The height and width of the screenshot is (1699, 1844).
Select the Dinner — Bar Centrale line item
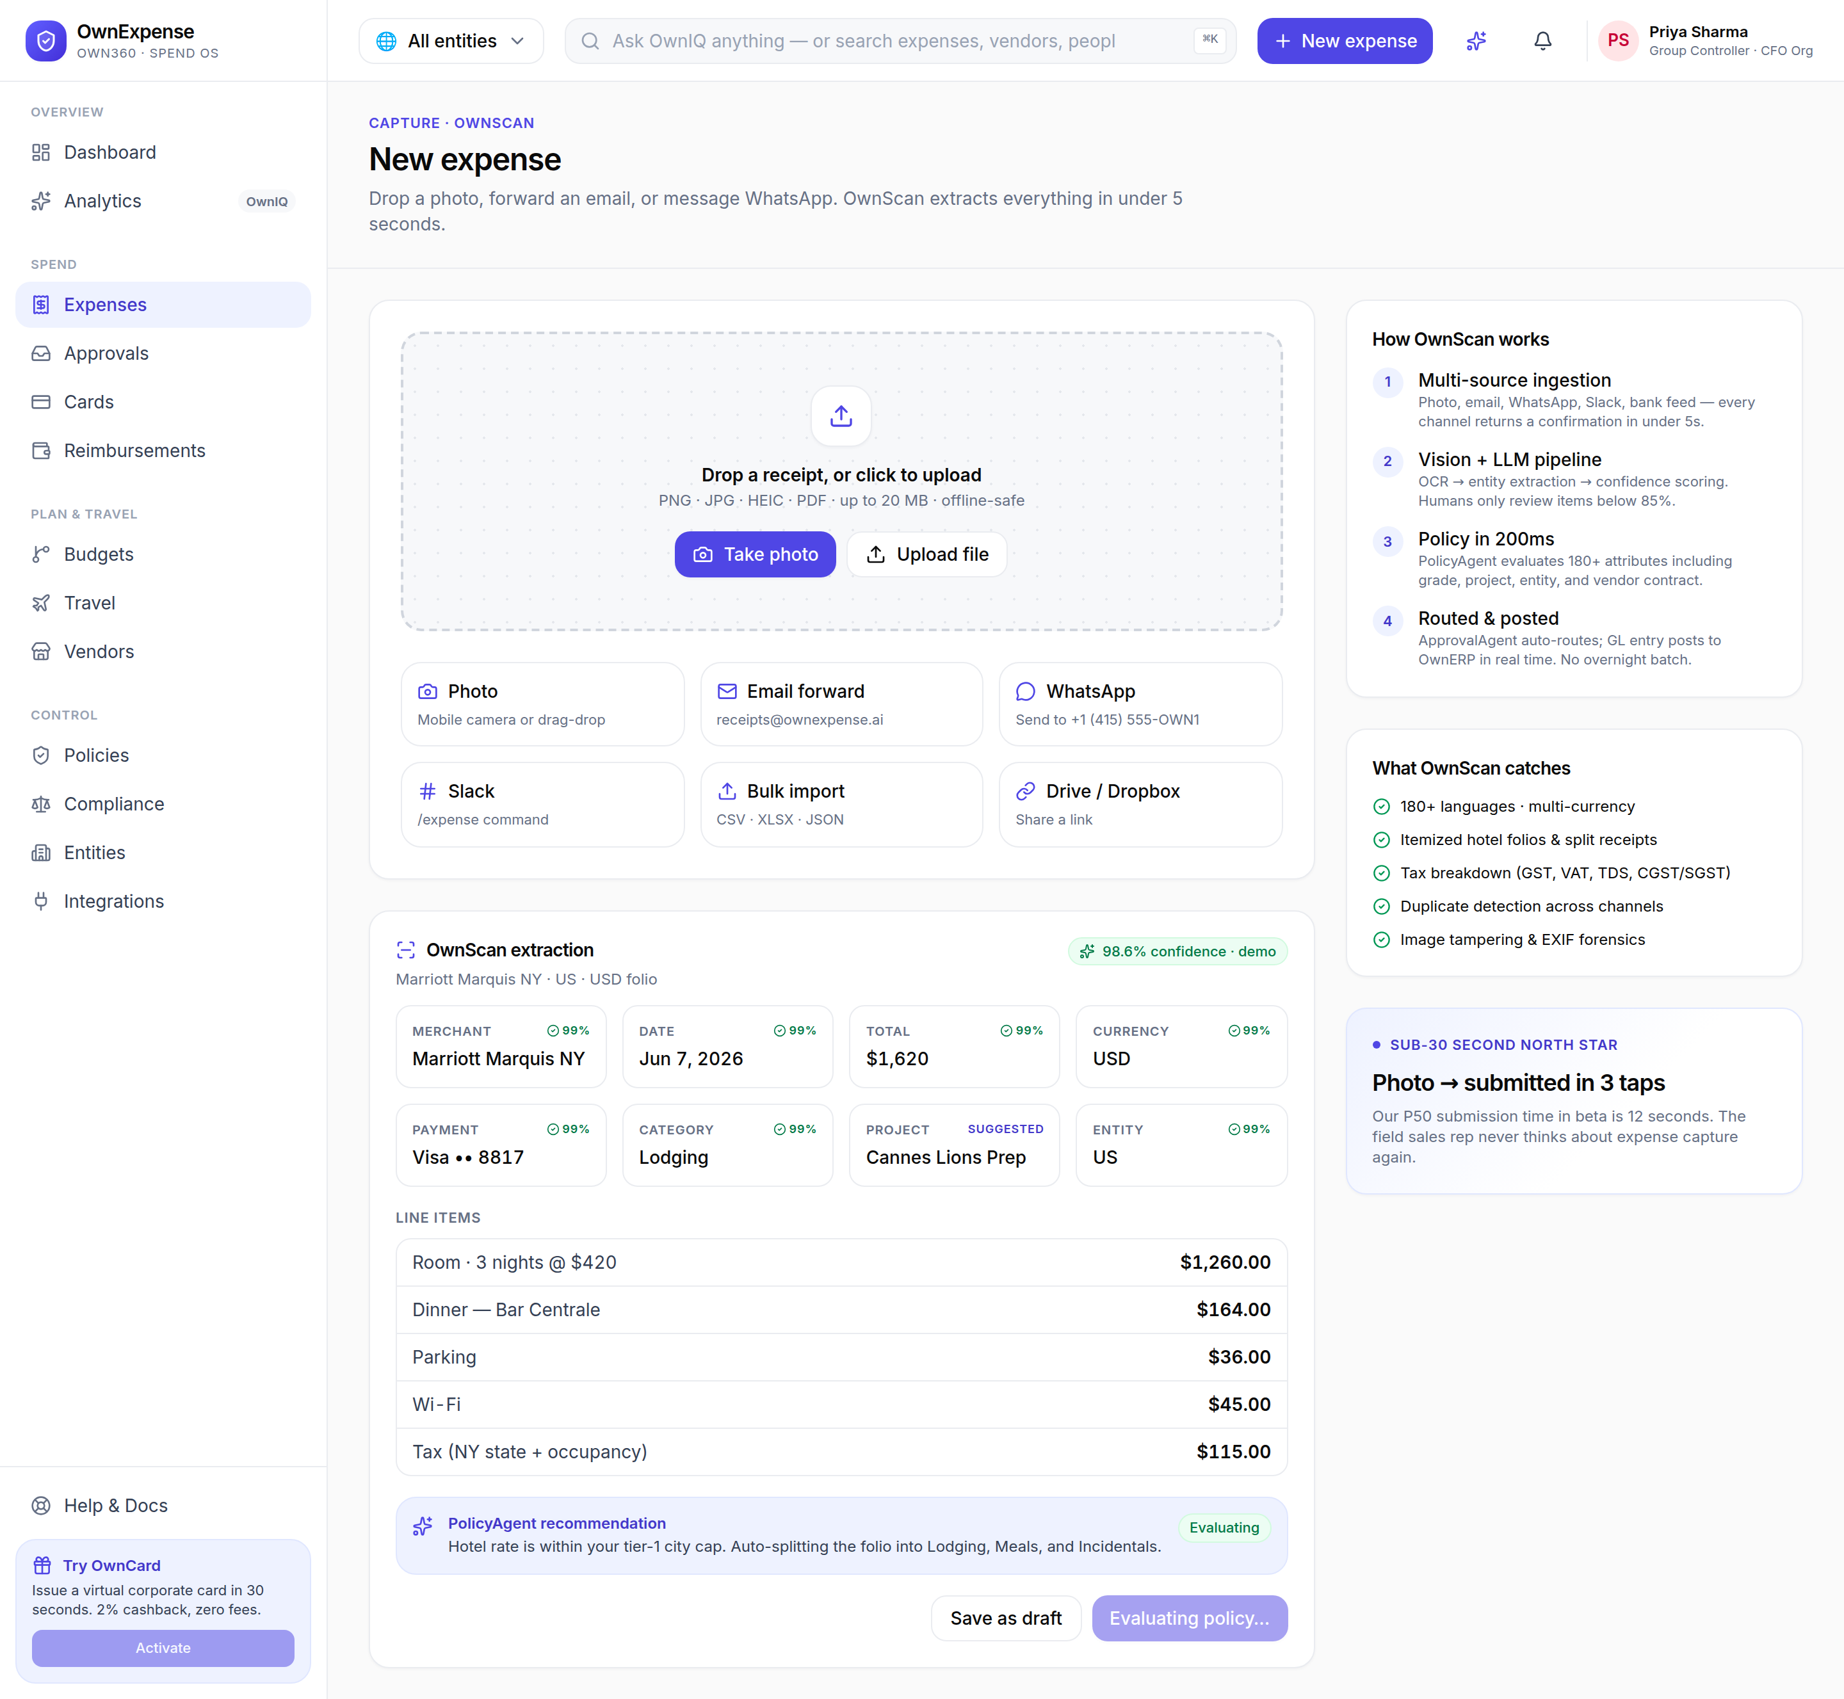coord(841,1310)
